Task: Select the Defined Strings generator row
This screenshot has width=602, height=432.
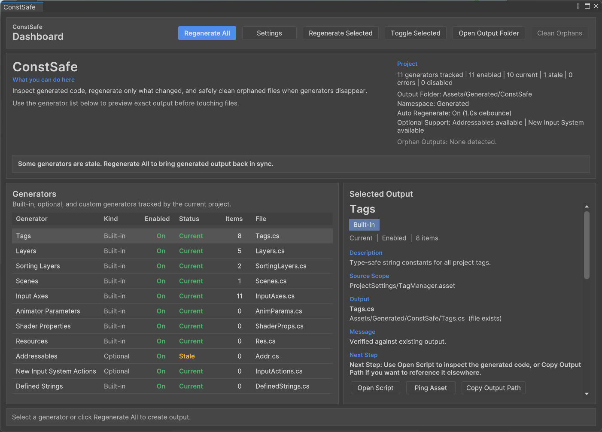Action: point(172,386)
